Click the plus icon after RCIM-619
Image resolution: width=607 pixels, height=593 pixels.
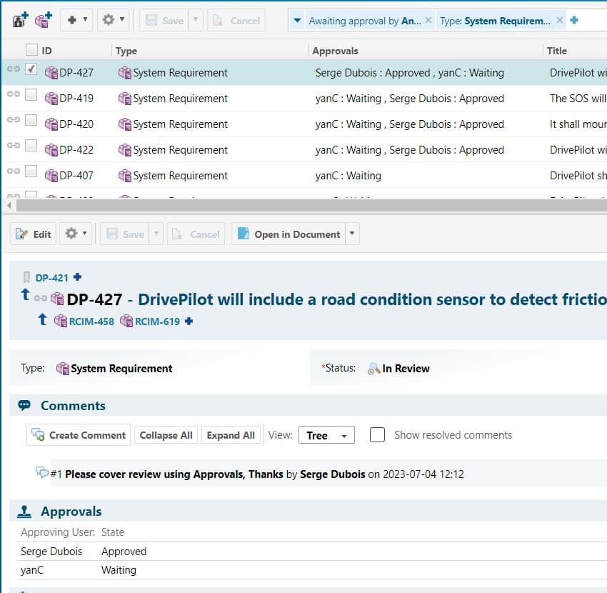189,322
